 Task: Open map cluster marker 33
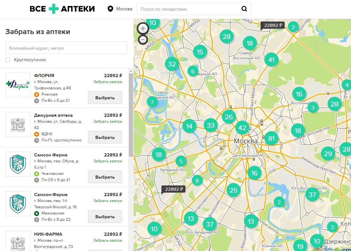(x=211, y=125)
